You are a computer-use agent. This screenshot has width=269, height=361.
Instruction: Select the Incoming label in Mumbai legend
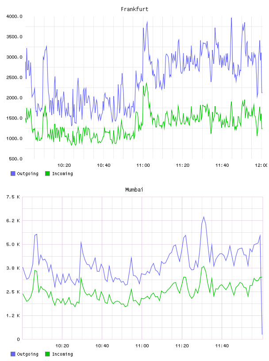click(62, 354)
